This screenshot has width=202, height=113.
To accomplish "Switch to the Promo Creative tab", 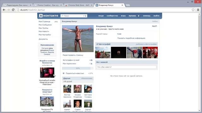I will click(48, 5).
